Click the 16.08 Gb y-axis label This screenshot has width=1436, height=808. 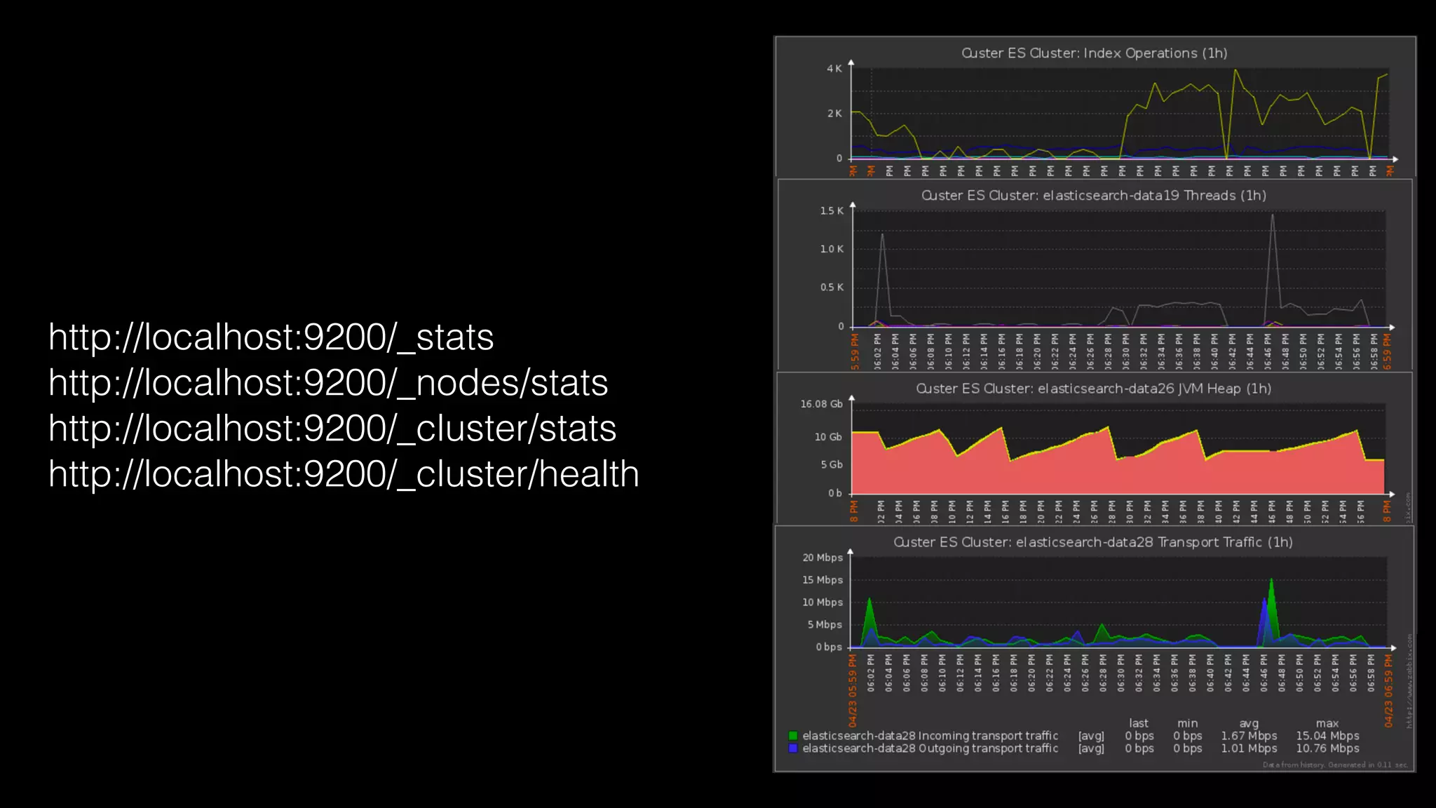point(822,404)
